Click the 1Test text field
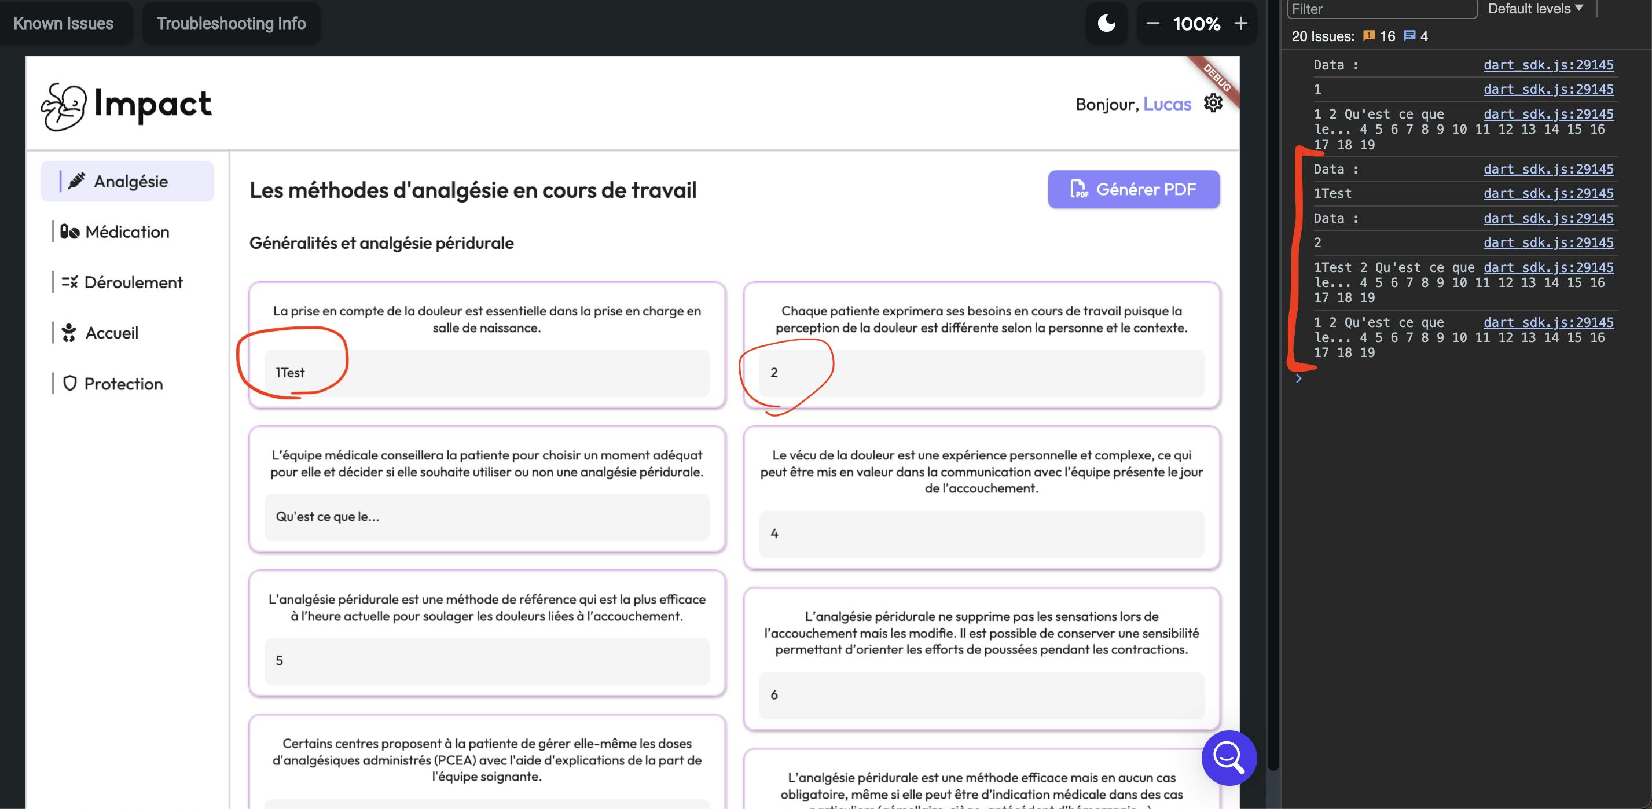Viewport: 1652px width, 809px height. (x=486, y=373)
